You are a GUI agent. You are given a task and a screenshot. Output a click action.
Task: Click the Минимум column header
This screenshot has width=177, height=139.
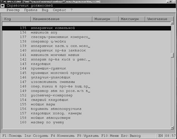pyautogui.click(x=105, y=19)
